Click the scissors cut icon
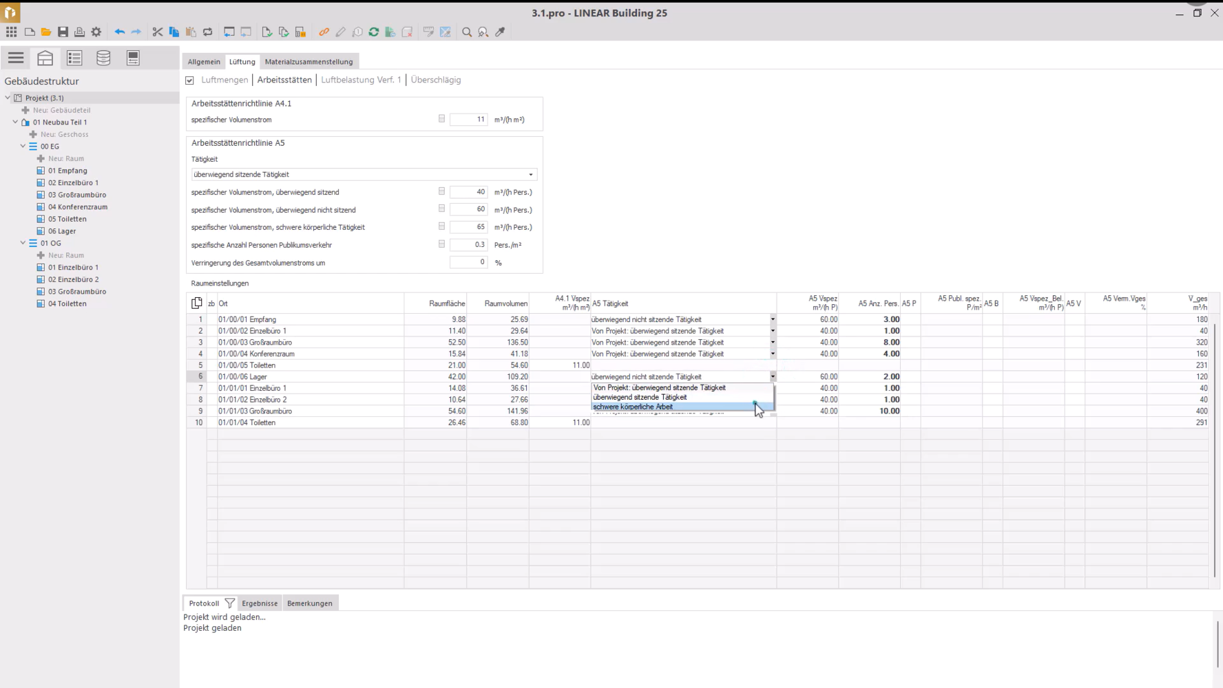1223x688 pixels. point(158,32)
